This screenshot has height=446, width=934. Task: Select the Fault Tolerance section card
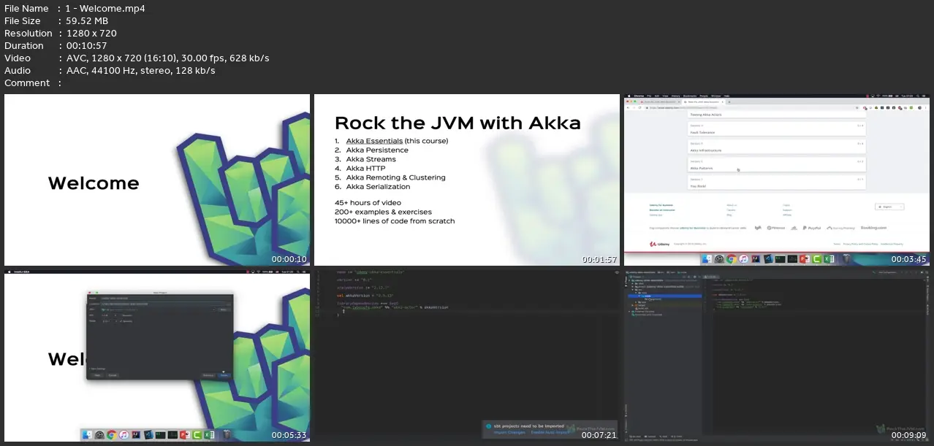point(777,129)
